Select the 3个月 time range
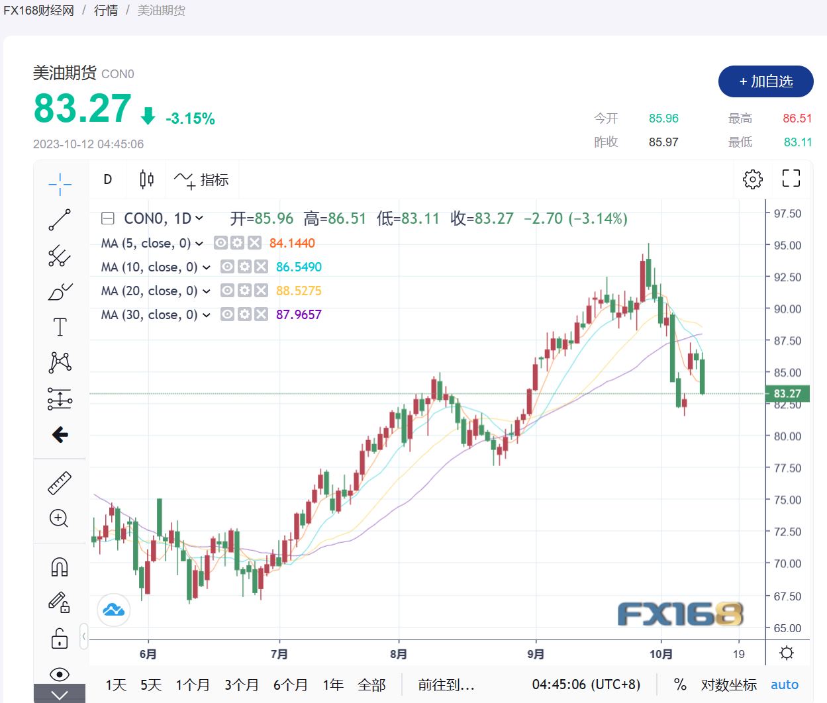827x703 pixels. tap(241, 685)
